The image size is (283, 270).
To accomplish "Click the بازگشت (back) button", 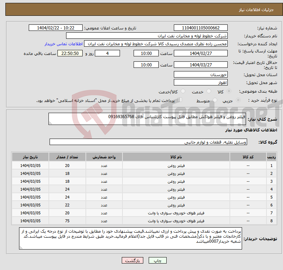I will pos(133,260).
